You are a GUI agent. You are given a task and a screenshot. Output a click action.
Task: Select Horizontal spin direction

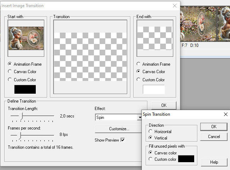tap(151, 132)
